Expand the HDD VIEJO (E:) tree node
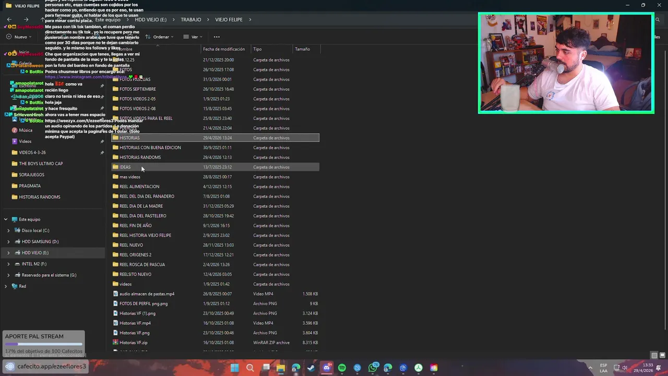This screenshot has width=668, height=376. pyautogui.click(x=8, y=253)
